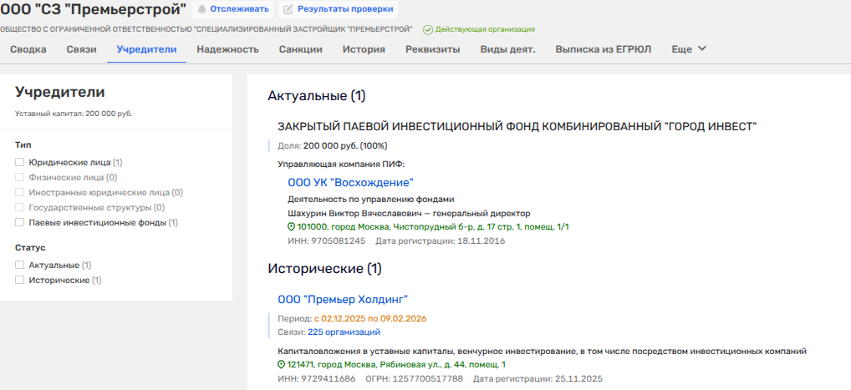Open Результаты проверки
This screenshot has width=851, height=390.
pos(338,9)
